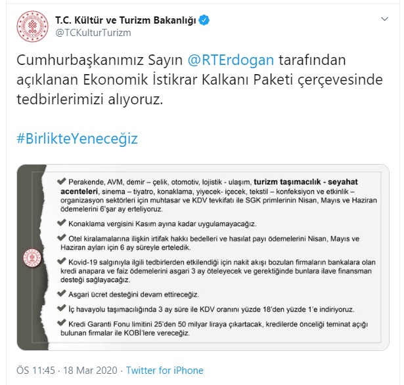The height and width of the screenshot is (385, 404).
Task: Click the tweet text starting with Cumhurbaşkanımız
Action: coord(200,80)
